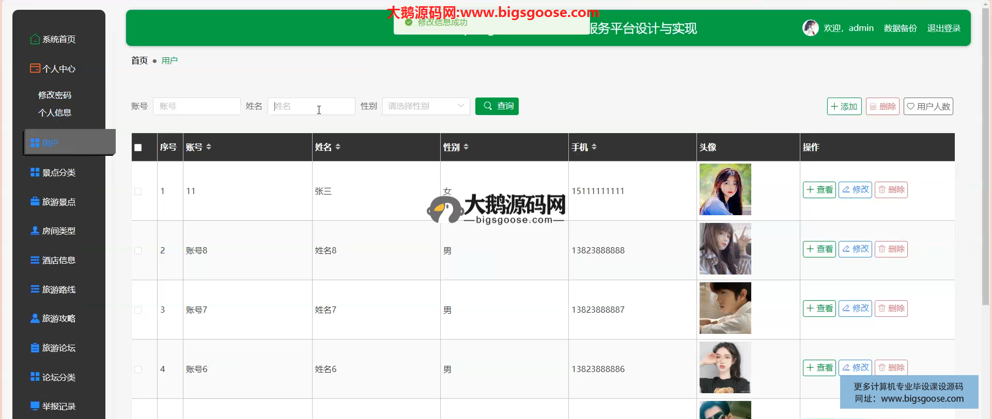Click the 个人中心 card icon

click(x=35, y=68)
